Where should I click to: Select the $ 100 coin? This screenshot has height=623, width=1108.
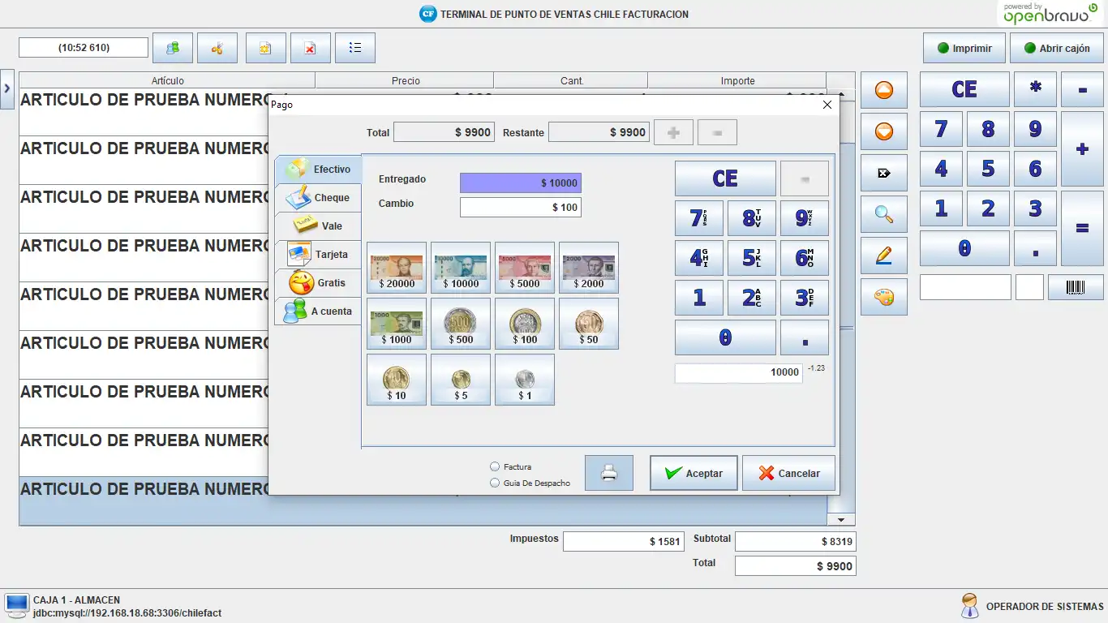(x=525, y=324)
